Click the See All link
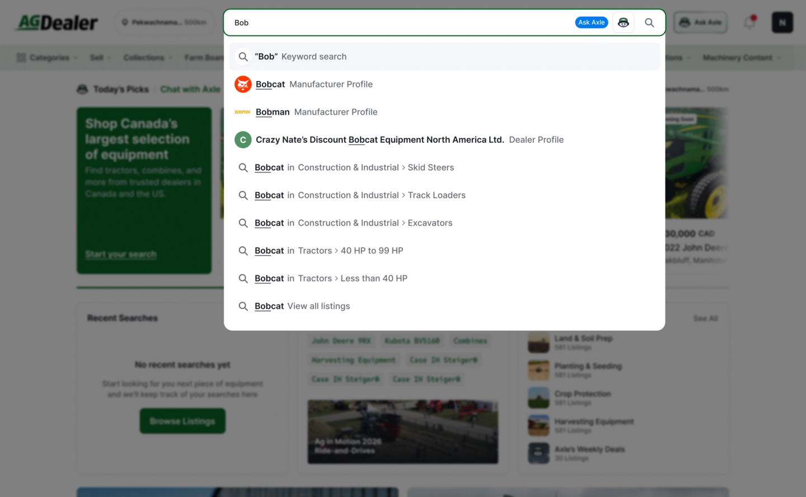This screenshot has width=806, height=497. click(x=705, y=318)
